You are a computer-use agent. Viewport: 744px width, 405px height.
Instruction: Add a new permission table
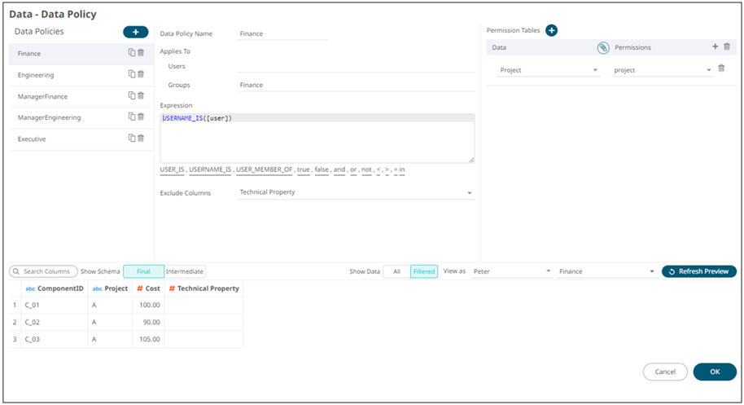click(551, 30)
